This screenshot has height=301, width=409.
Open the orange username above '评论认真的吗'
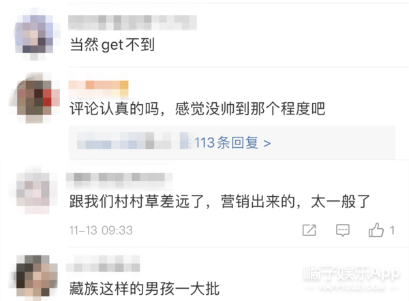(x=98, y=89)
